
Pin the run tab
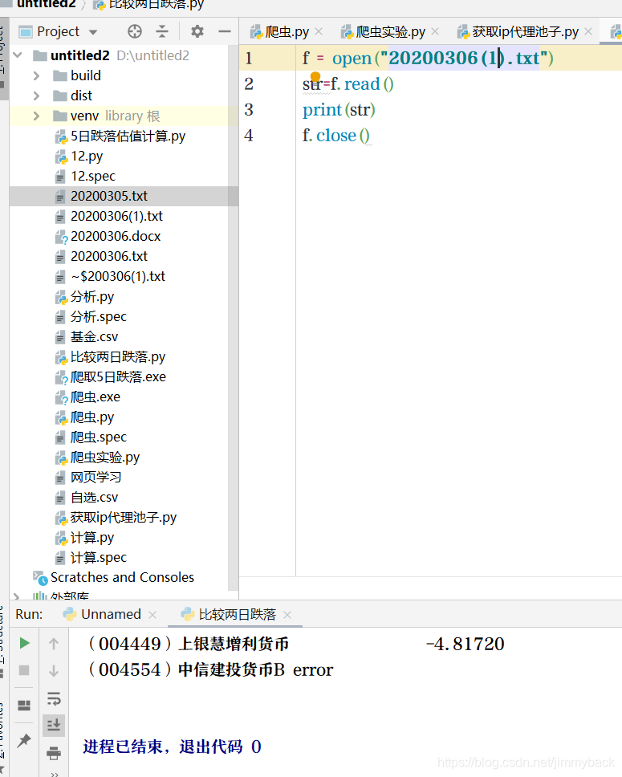(x=24, y=741)
